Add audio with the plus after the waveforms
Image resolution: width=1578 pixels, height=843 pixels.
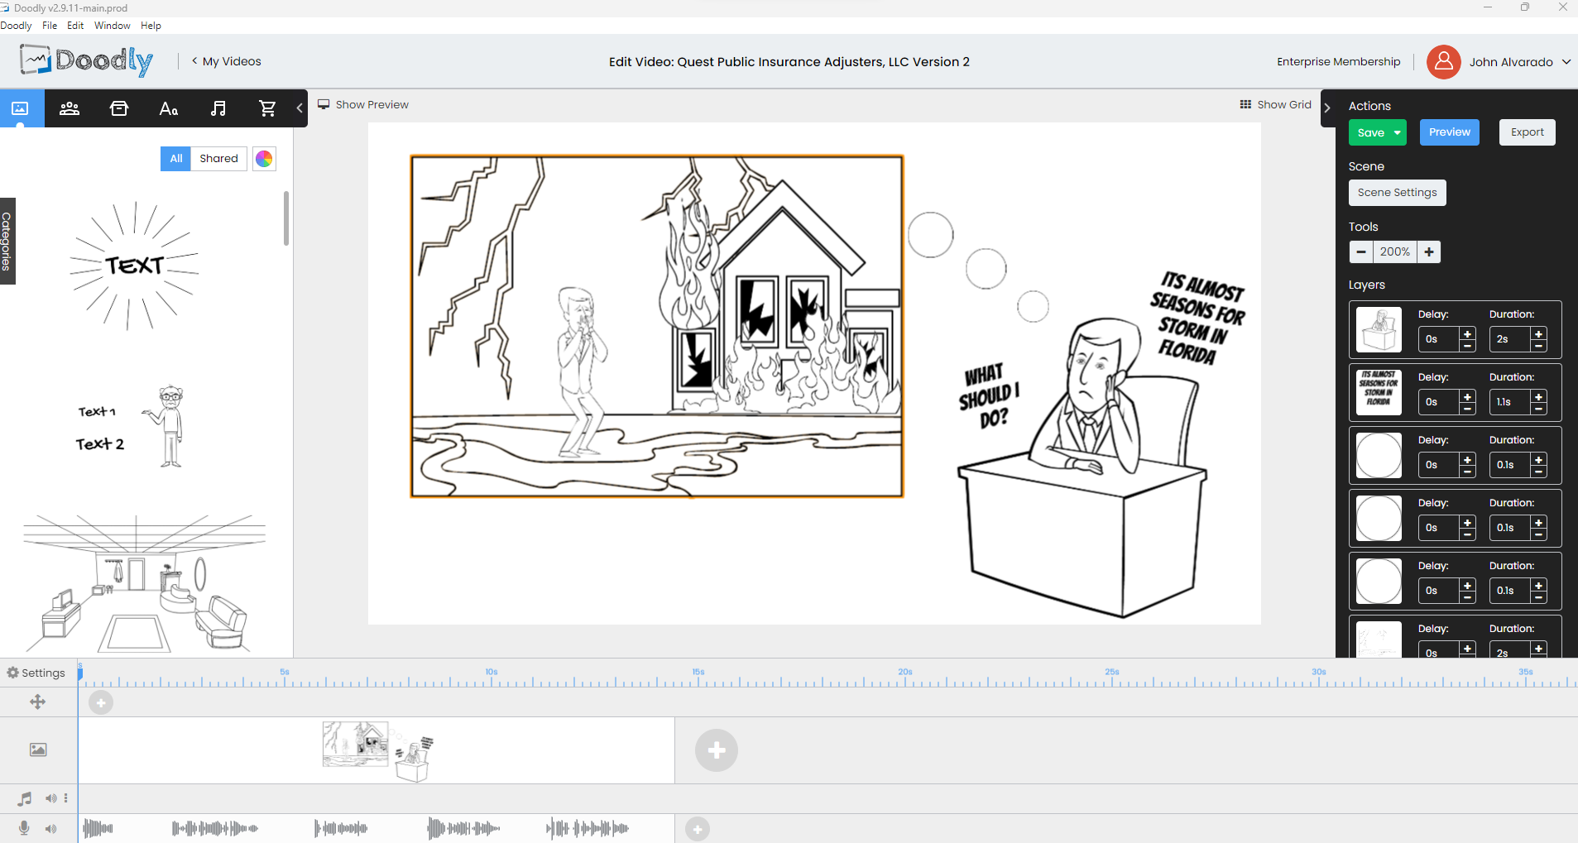click(x=698, y=829)
